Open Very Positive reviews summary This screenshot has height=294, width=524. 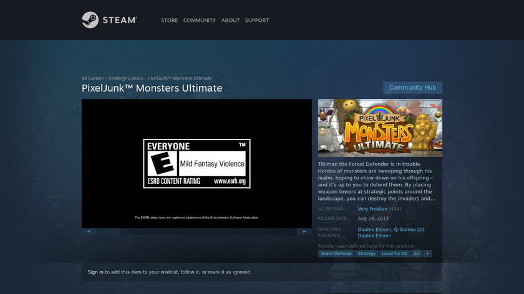tap(372, 209)
